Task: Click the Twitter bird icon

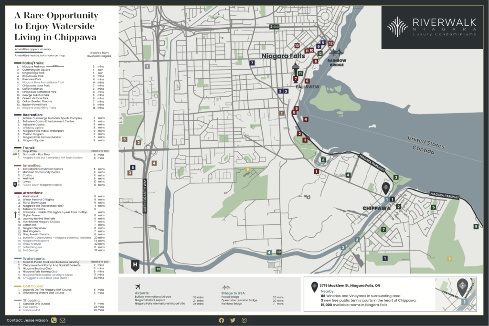Action: coord(233,320)
